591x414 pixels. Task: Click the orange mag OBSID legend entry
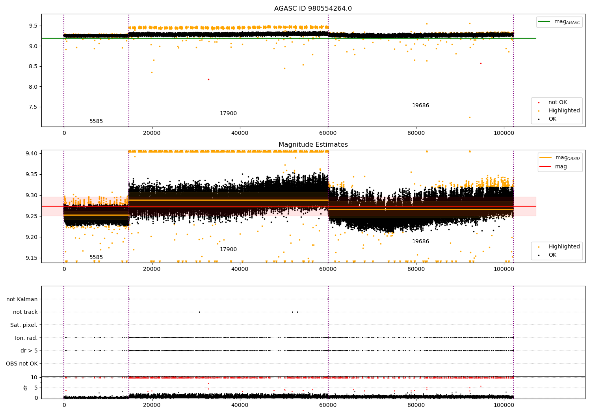(559, 158)
